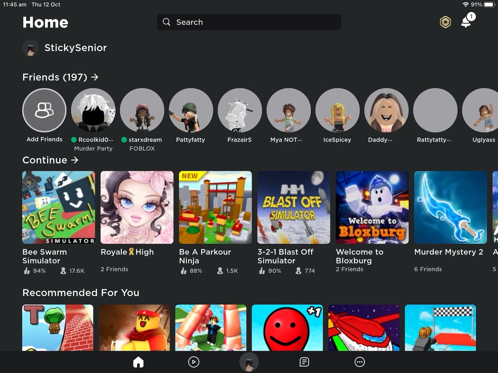The width and height of the screenshot is (498, 373).
Task: Open Bee Swarm Simulator
Action: click(x=58, y=207)
